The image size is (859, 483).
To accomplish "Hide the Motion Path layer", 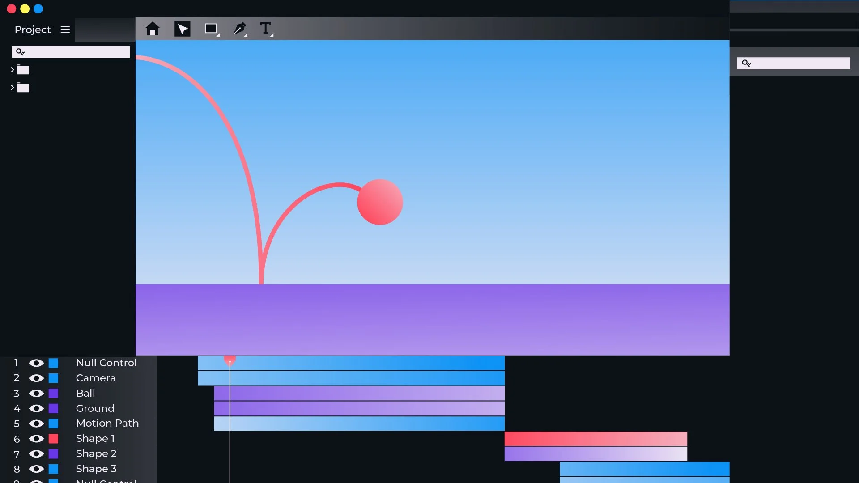I will point(36,424).
